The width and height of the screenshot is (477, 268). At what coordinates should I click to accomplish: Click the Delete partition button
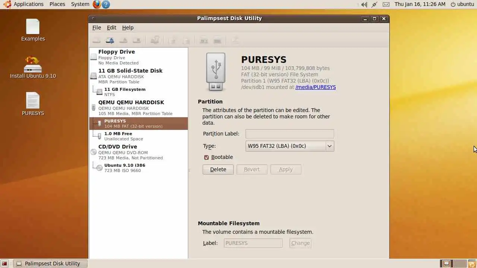tap(218, 169)
